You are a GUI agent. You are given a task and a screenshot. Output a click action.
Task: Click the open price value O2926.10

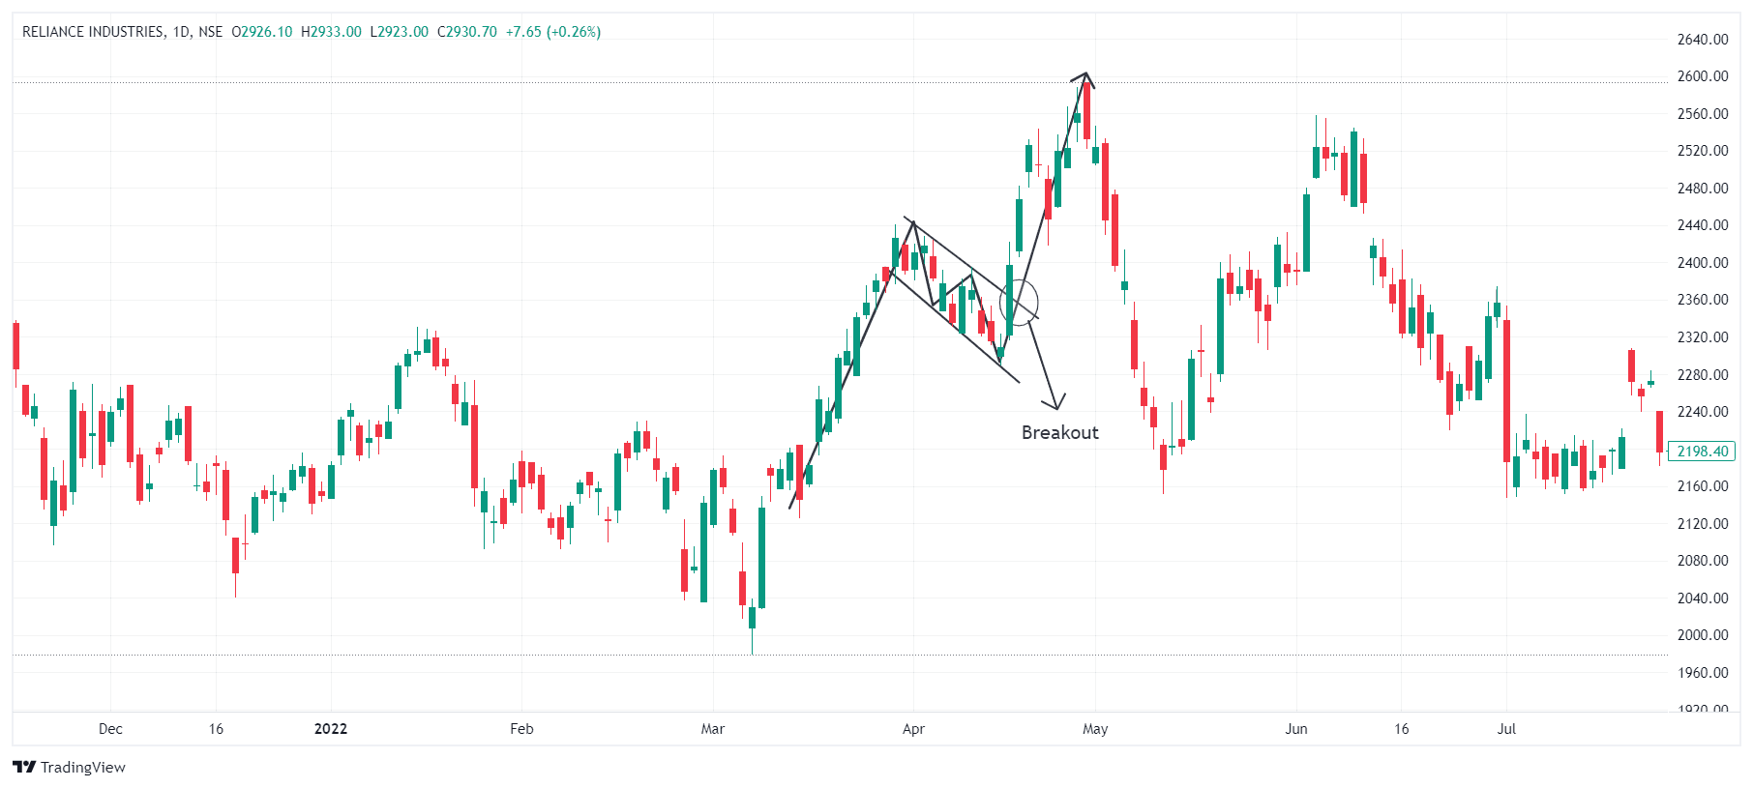click(x=261, y=32)
